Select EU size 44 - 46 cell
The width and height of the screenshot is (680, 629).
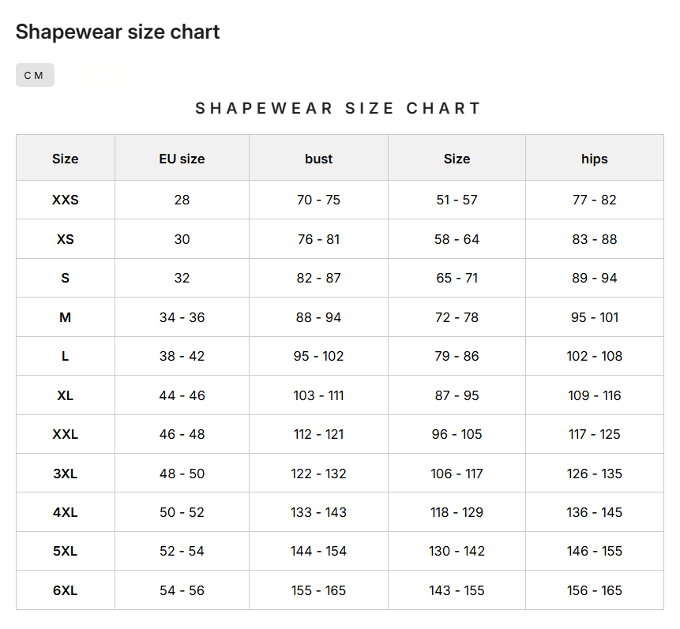(x=181, y=395)
